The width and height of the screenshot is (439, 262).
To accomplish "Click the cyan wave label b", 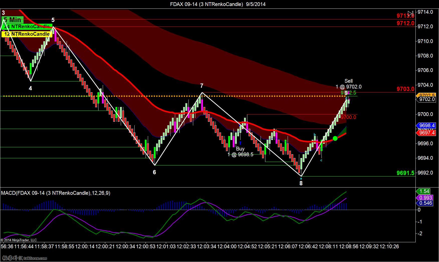I will pos(315,135).
